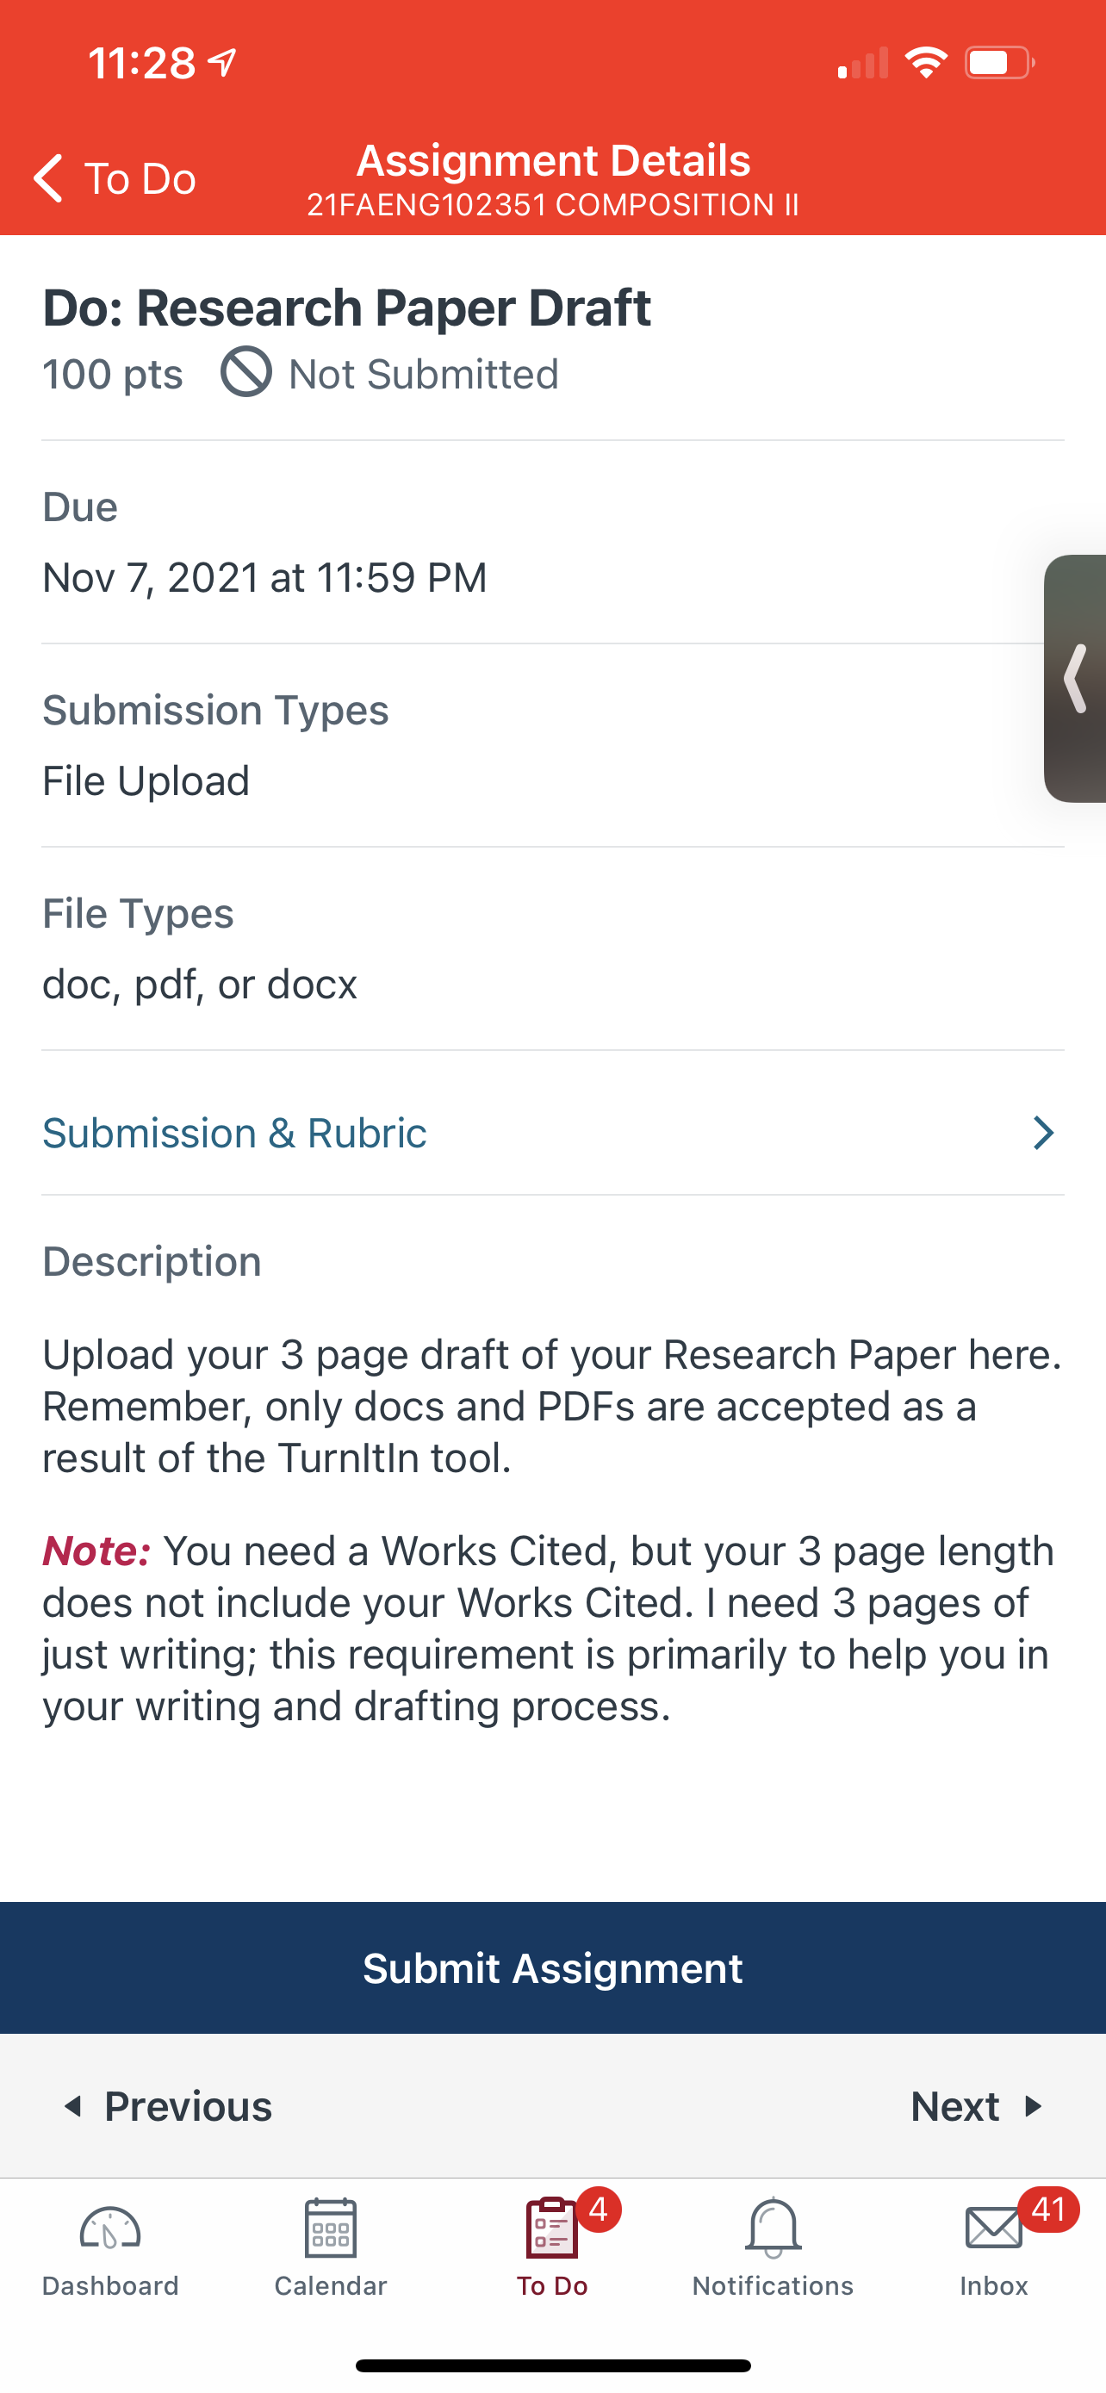The image size is (1106, 2393).
Task: Go to Next assignment arrow
Action: point(1033,2106)
